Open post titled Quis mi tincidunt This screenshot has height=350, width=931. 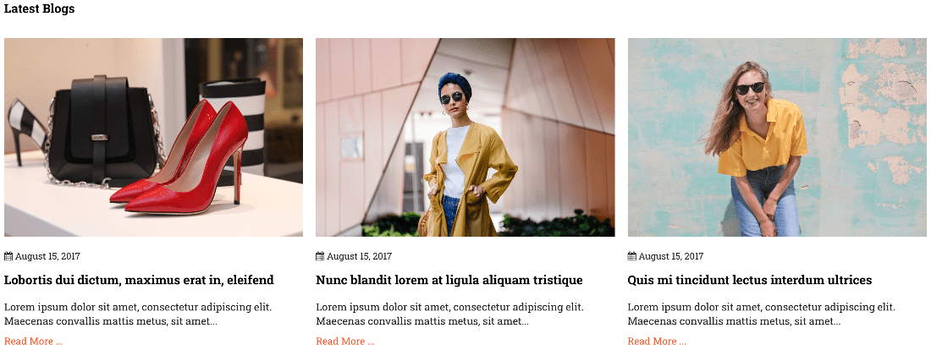750,280
